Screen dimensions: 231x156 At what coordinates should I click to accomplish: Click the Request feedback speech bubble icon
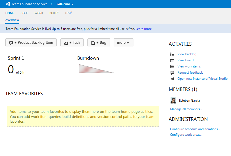pyautogui.click(x=172, y=73)
